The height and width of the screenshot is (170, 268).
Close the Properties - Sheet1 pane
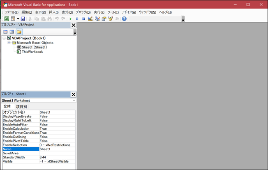point(74,94)
